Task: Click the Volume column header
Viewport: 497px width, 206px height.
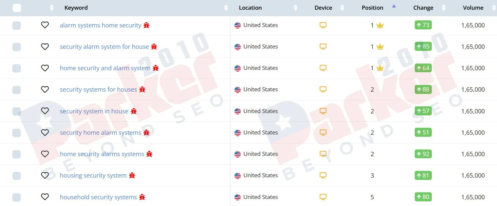Action: pos(473,8)
